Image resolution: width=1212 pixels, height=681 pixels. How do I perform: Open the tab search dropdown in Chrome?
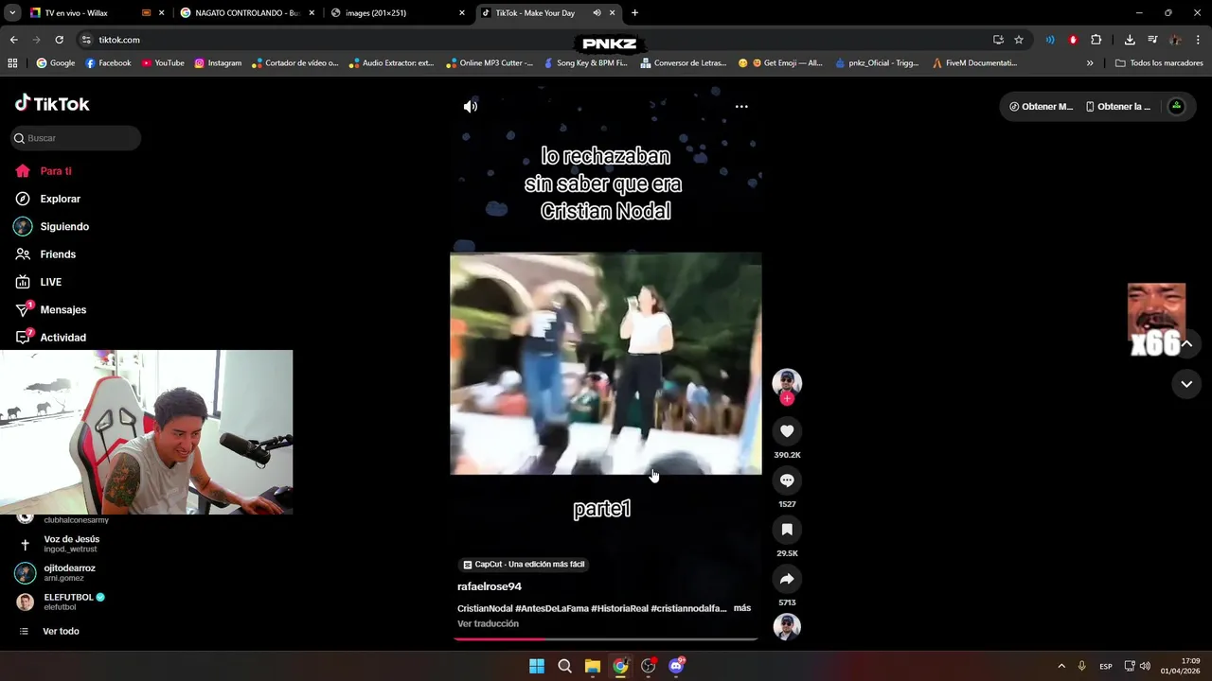click(x=11, y=13)
